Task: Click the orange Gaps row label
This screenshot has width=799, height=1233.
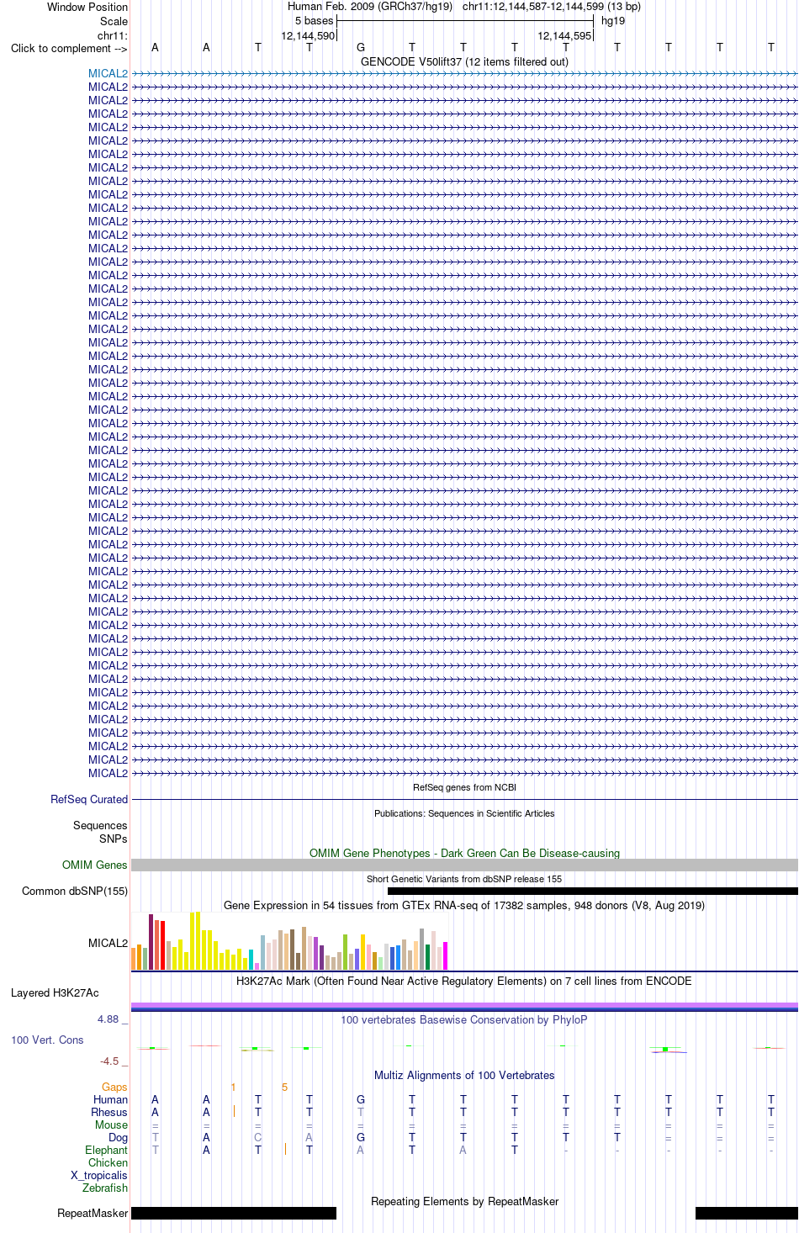Action: click(114, 1087)
